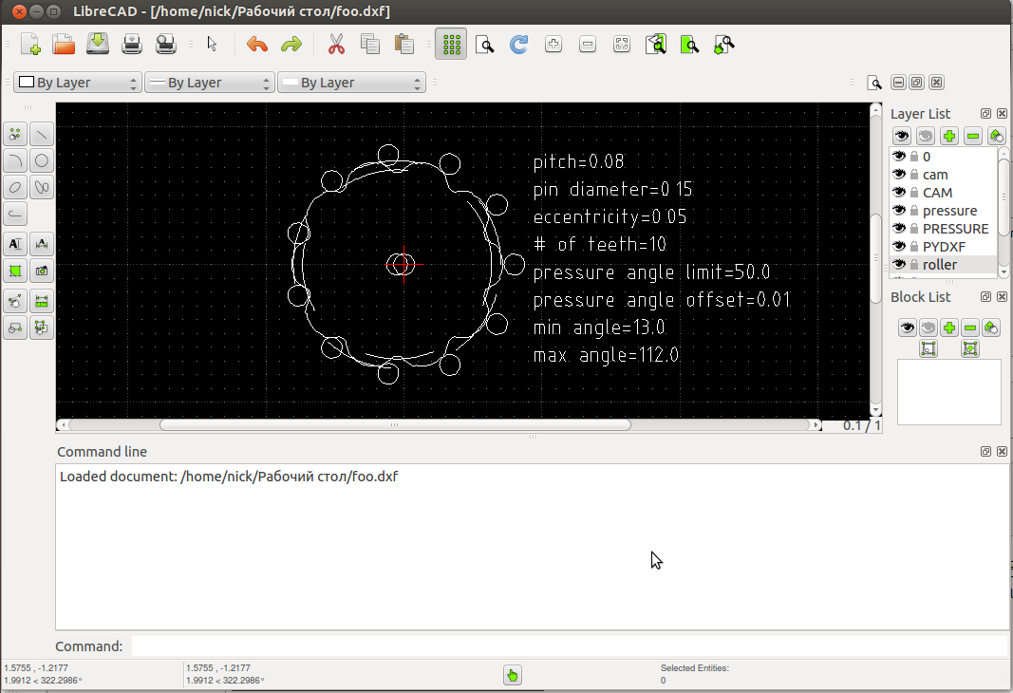
Task: Open the line type By Layer dropdown
Action: pos(351,83)
